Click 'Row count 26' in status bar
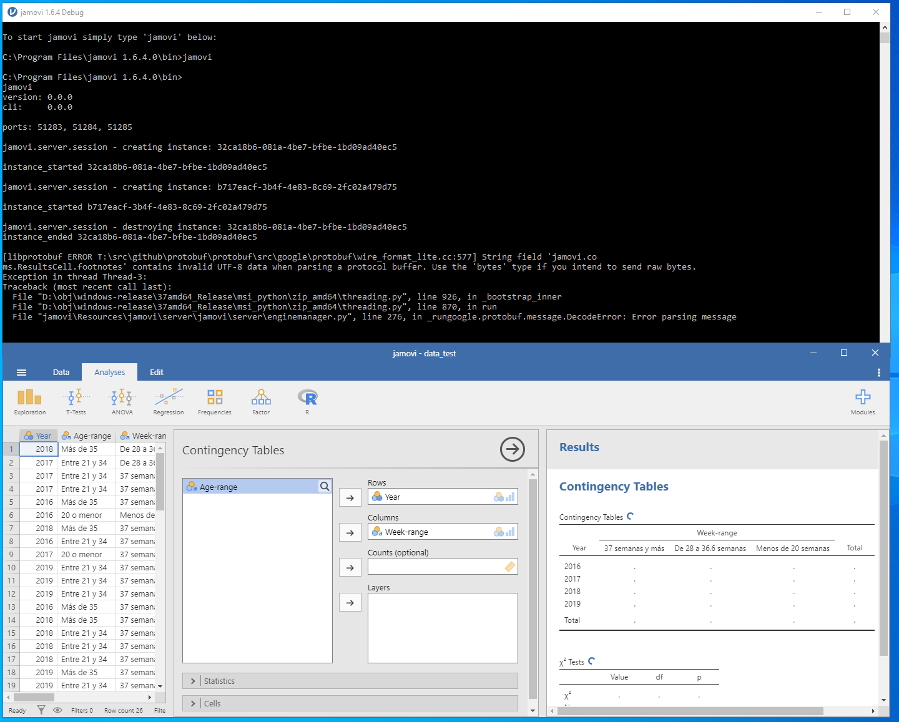Image resolution: width=899 pixels, height=722 pixels. 124,710
